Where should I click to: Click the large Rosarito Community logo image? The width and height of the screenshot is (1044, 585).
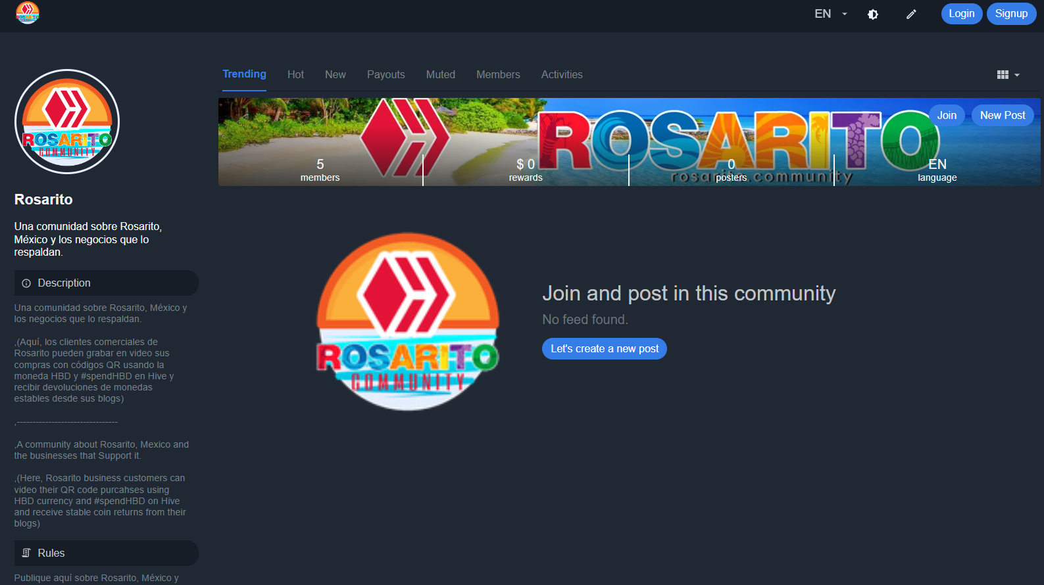[408, 321]
